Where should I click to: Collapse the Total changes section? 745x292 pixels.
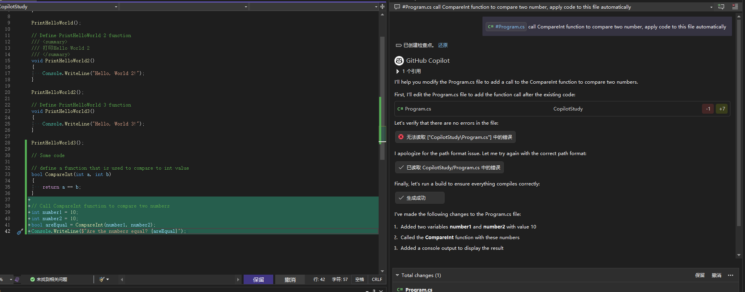point(397,275)
